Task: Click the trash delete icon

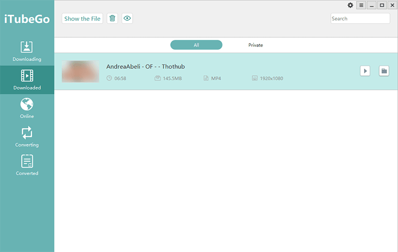Action: pos(112,18)
